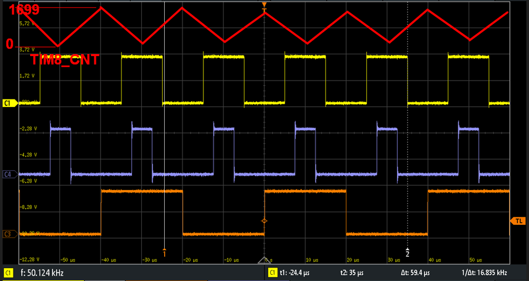Select the C4 channel marker

pyautogui.click(x=10, y=174)
